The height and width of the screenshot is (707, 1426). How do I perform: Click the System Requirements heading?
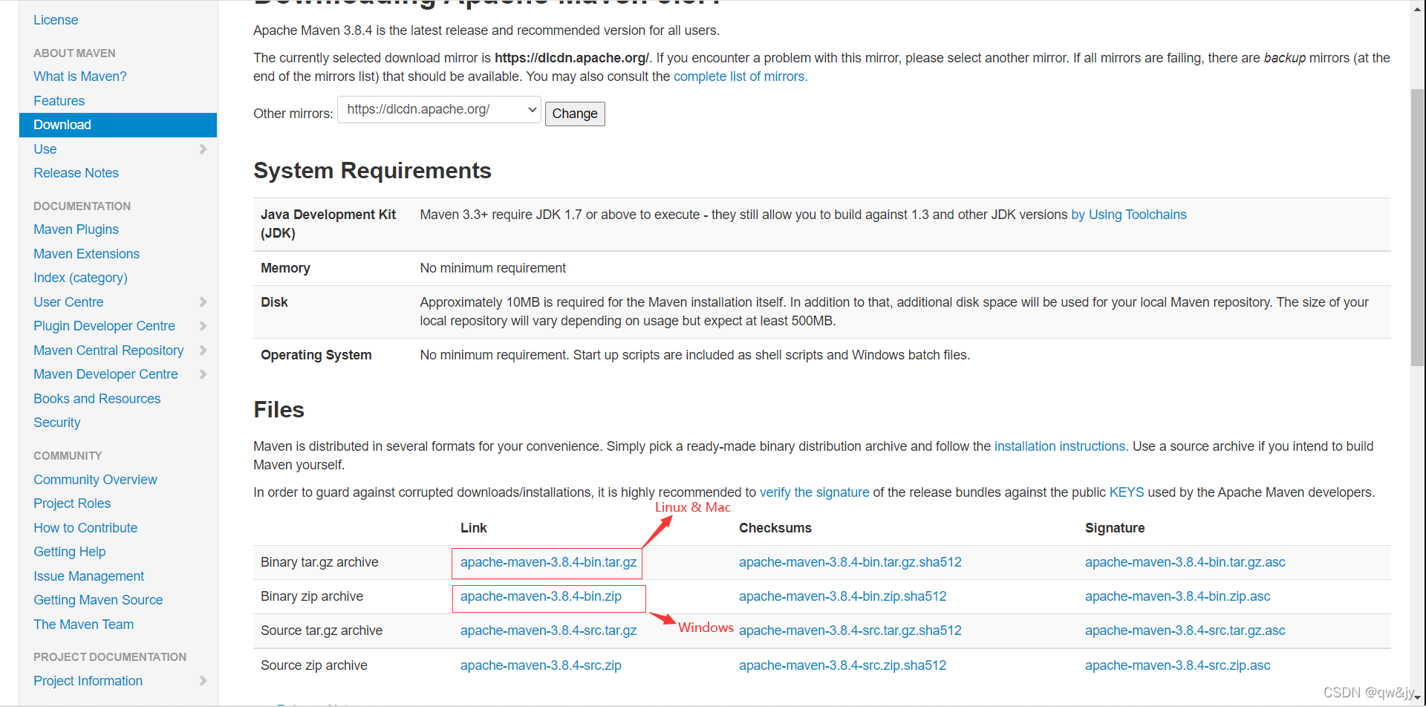point(372,171)
